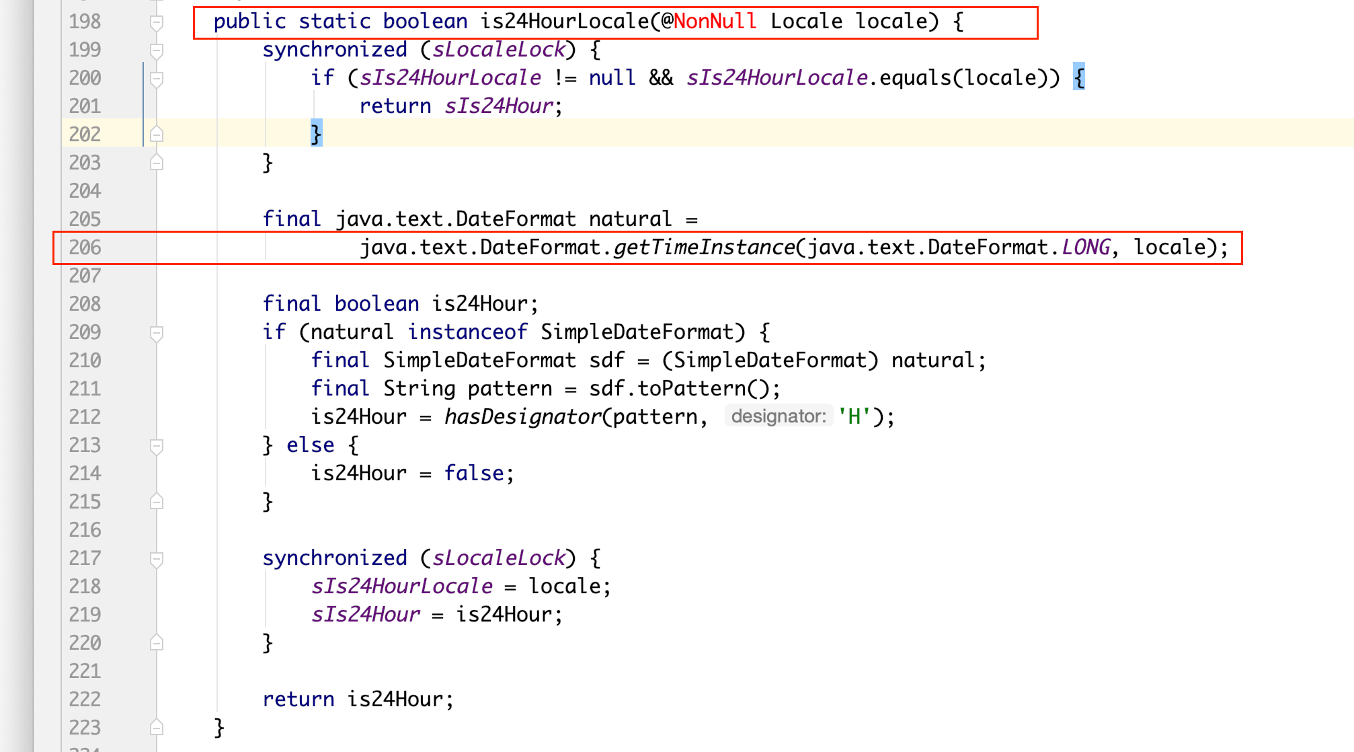Collapse the else block fold at line 213
1354x752 pixels.
157,446
